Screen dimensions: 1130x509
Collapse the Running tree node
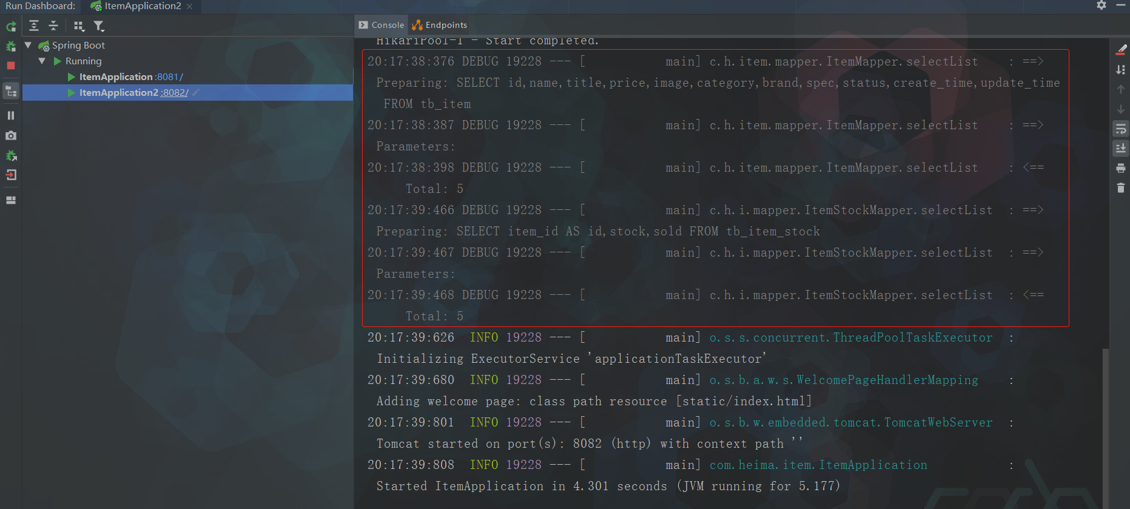point(42,61)
